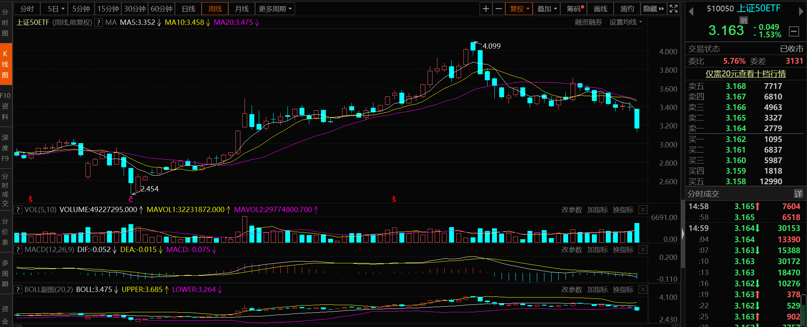Image resolution: width=807 pixels, height=327 pixels.
Task: Click 融资融券 link on chart
Action: 588,22
